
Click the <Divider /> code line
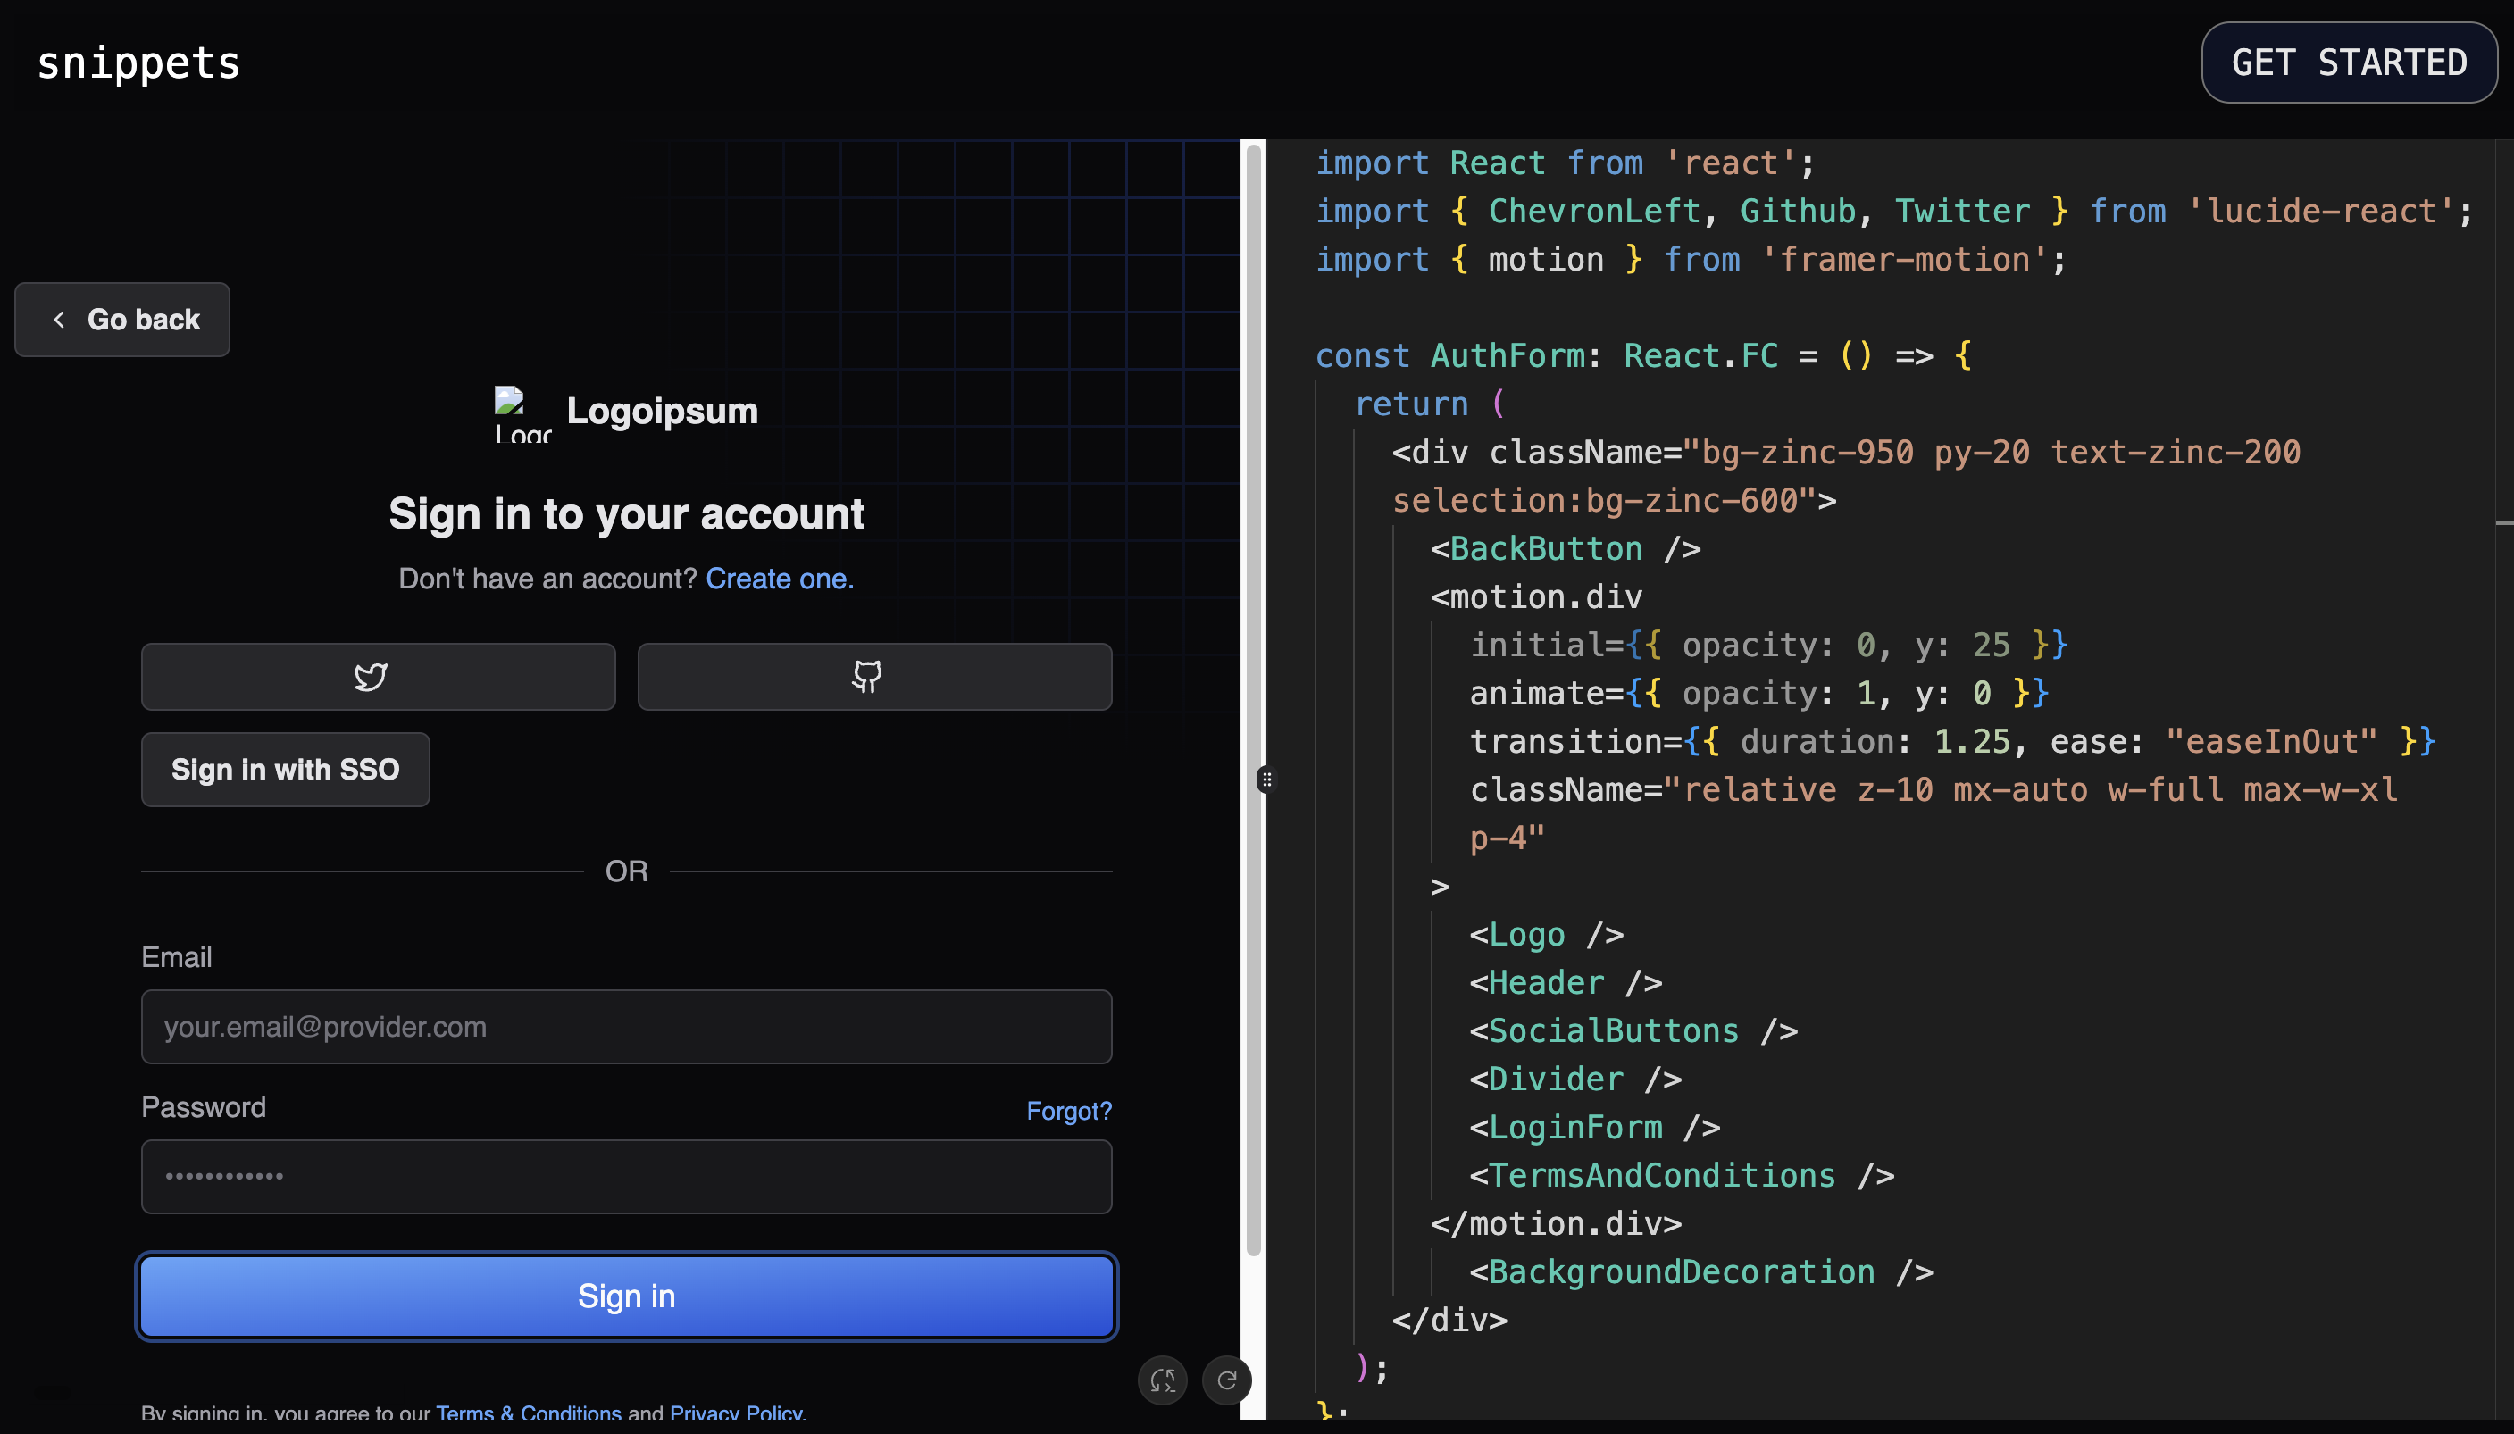pyautogui.click(x=1575, y=1079)
